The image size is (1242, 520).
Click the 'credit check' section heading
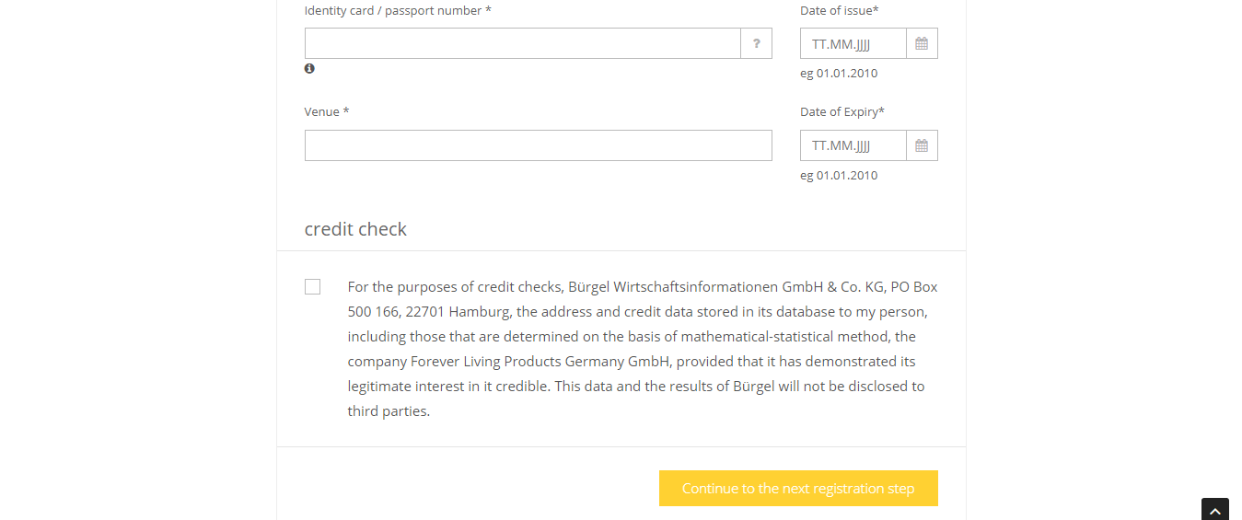(x=355, y=229)
